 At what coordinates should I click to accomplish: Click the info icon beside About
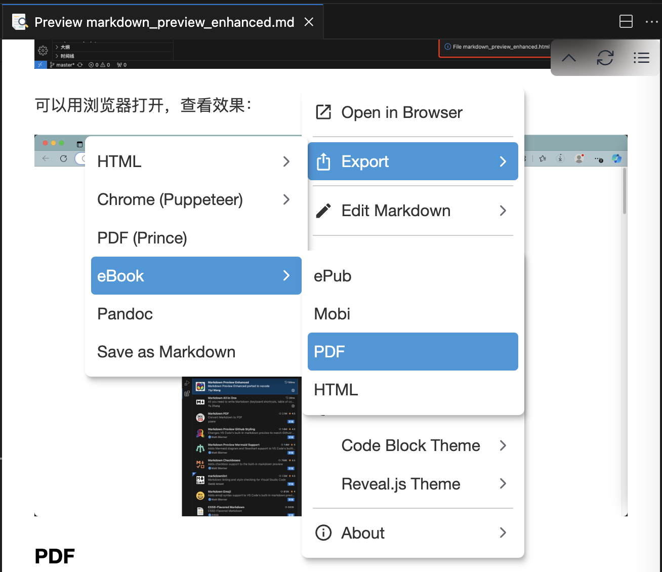[x=323, y=533]
